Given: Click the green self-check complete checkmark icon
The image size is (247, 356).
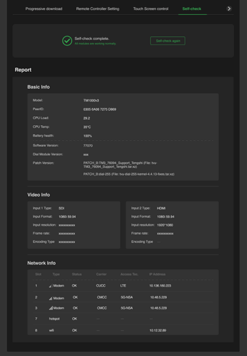Looking at the screenshot, I should click(x=67, y=41).
